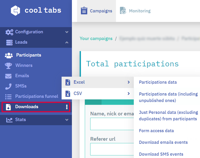Screen dimensions: 200x158
Task: Expand the Stats section chevron
Action: point(67,120)
